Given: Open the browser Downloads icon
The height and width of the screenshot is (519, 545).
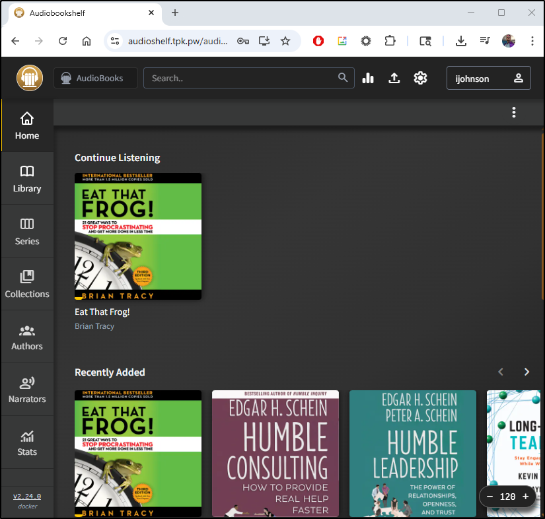Looking at the screenshot, I should tap(461, 41).
